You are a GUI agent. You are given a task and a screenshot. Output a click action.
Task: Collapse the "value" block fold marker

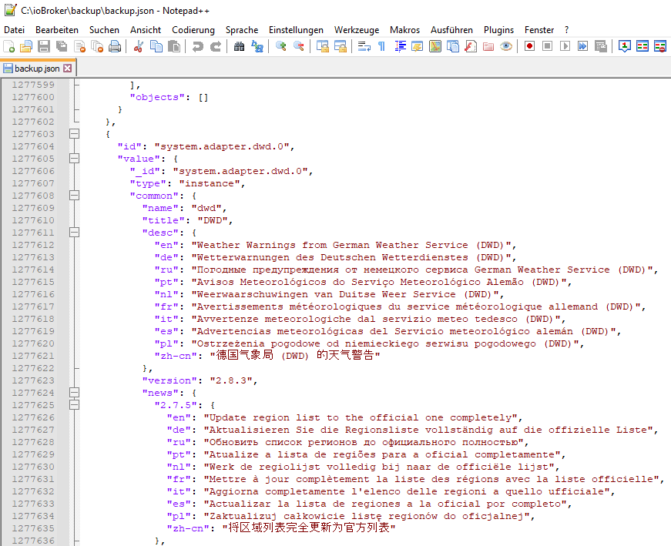click(x=75, y=159)
